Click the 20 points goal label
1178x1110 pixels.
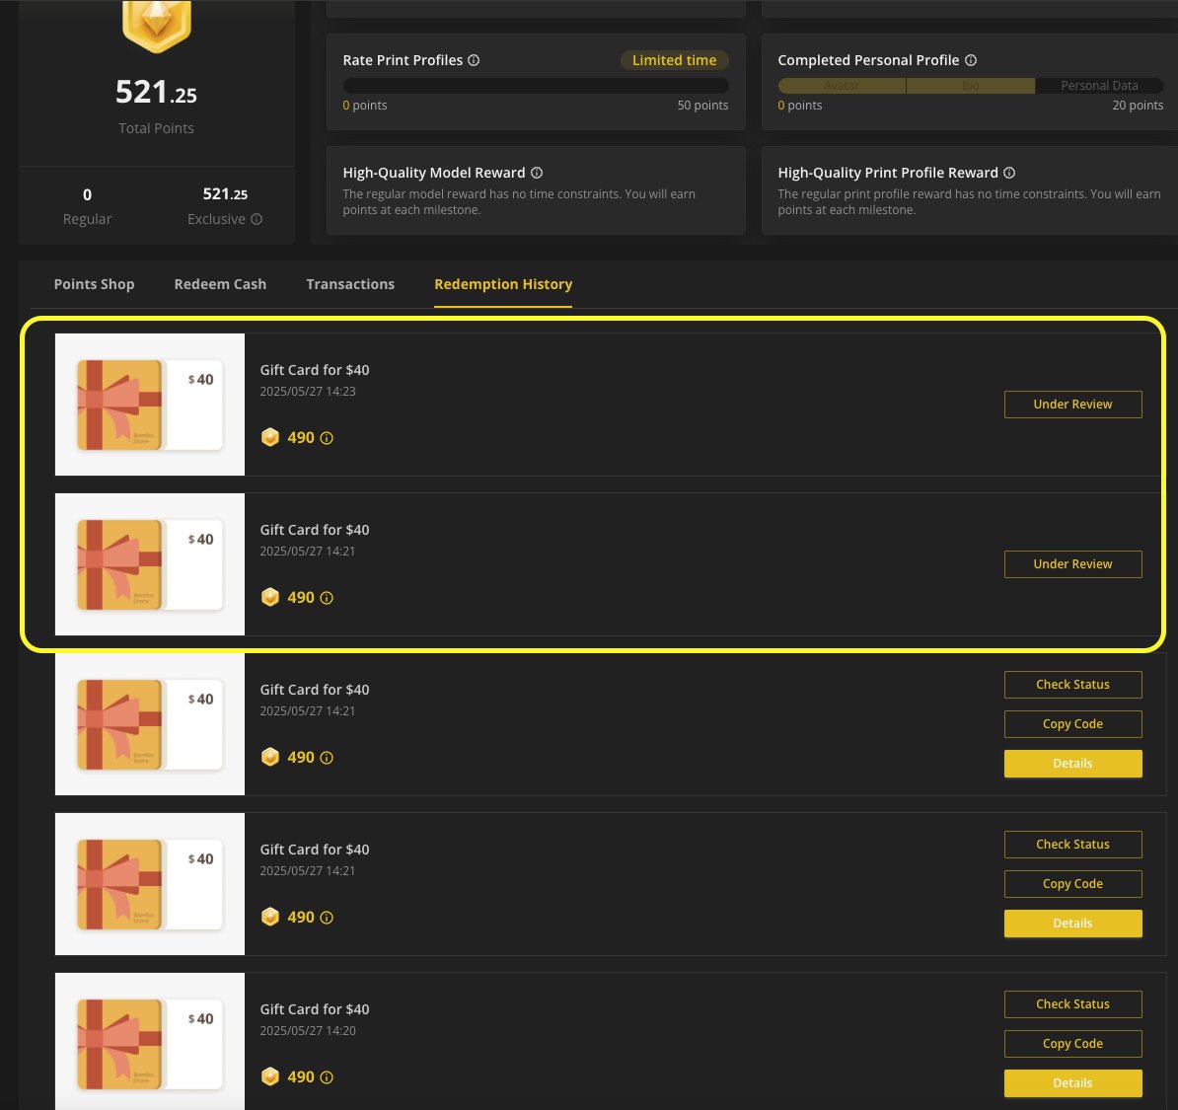[1138, 106]
